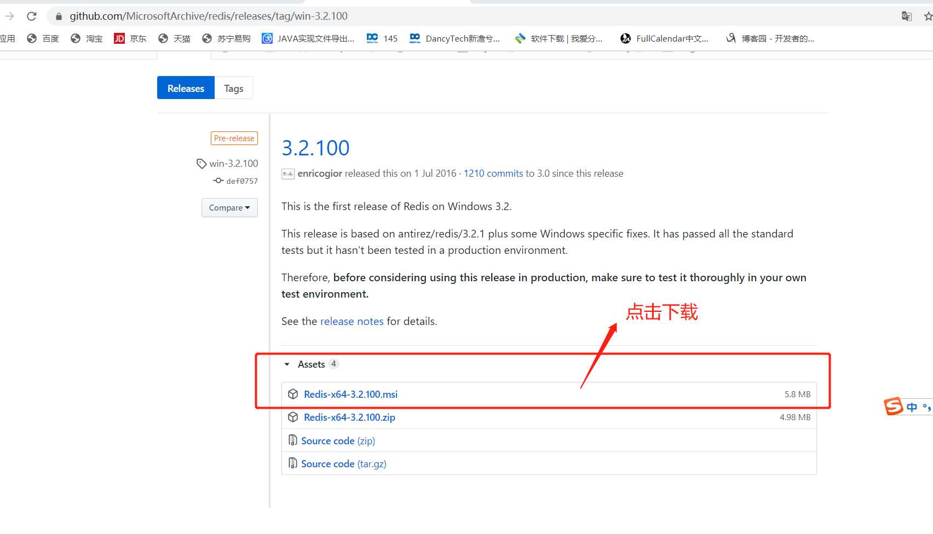Open the release notes link
933x534 pixels.
click(352, 321)
